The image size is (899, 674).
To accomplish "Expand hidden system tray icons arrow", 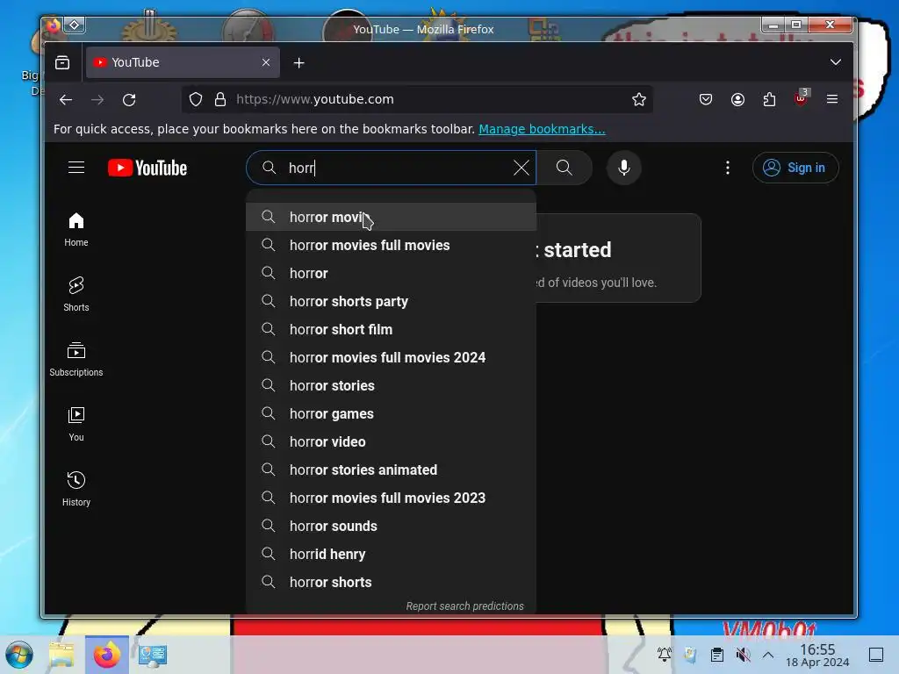I will [x=768, y=655].
